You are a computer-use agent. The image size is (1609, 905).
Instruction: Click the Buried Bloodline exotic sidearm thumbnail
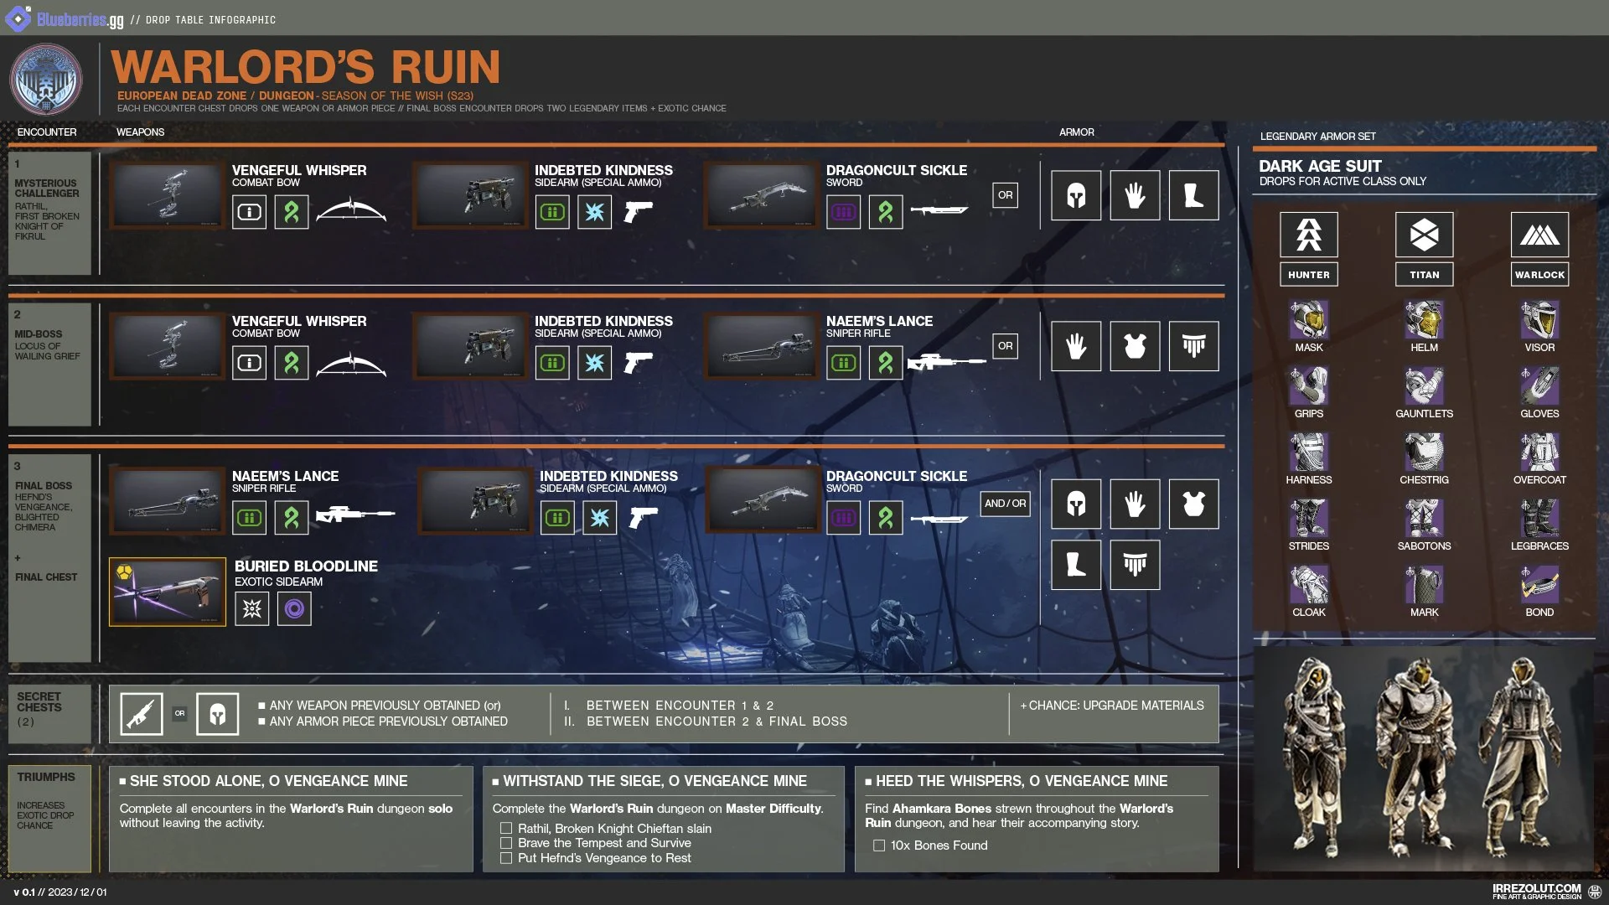tap(168, 592)
